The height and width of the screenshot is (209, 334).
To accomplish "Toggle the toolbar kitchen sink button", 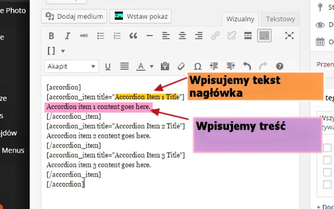I will 264,36.
